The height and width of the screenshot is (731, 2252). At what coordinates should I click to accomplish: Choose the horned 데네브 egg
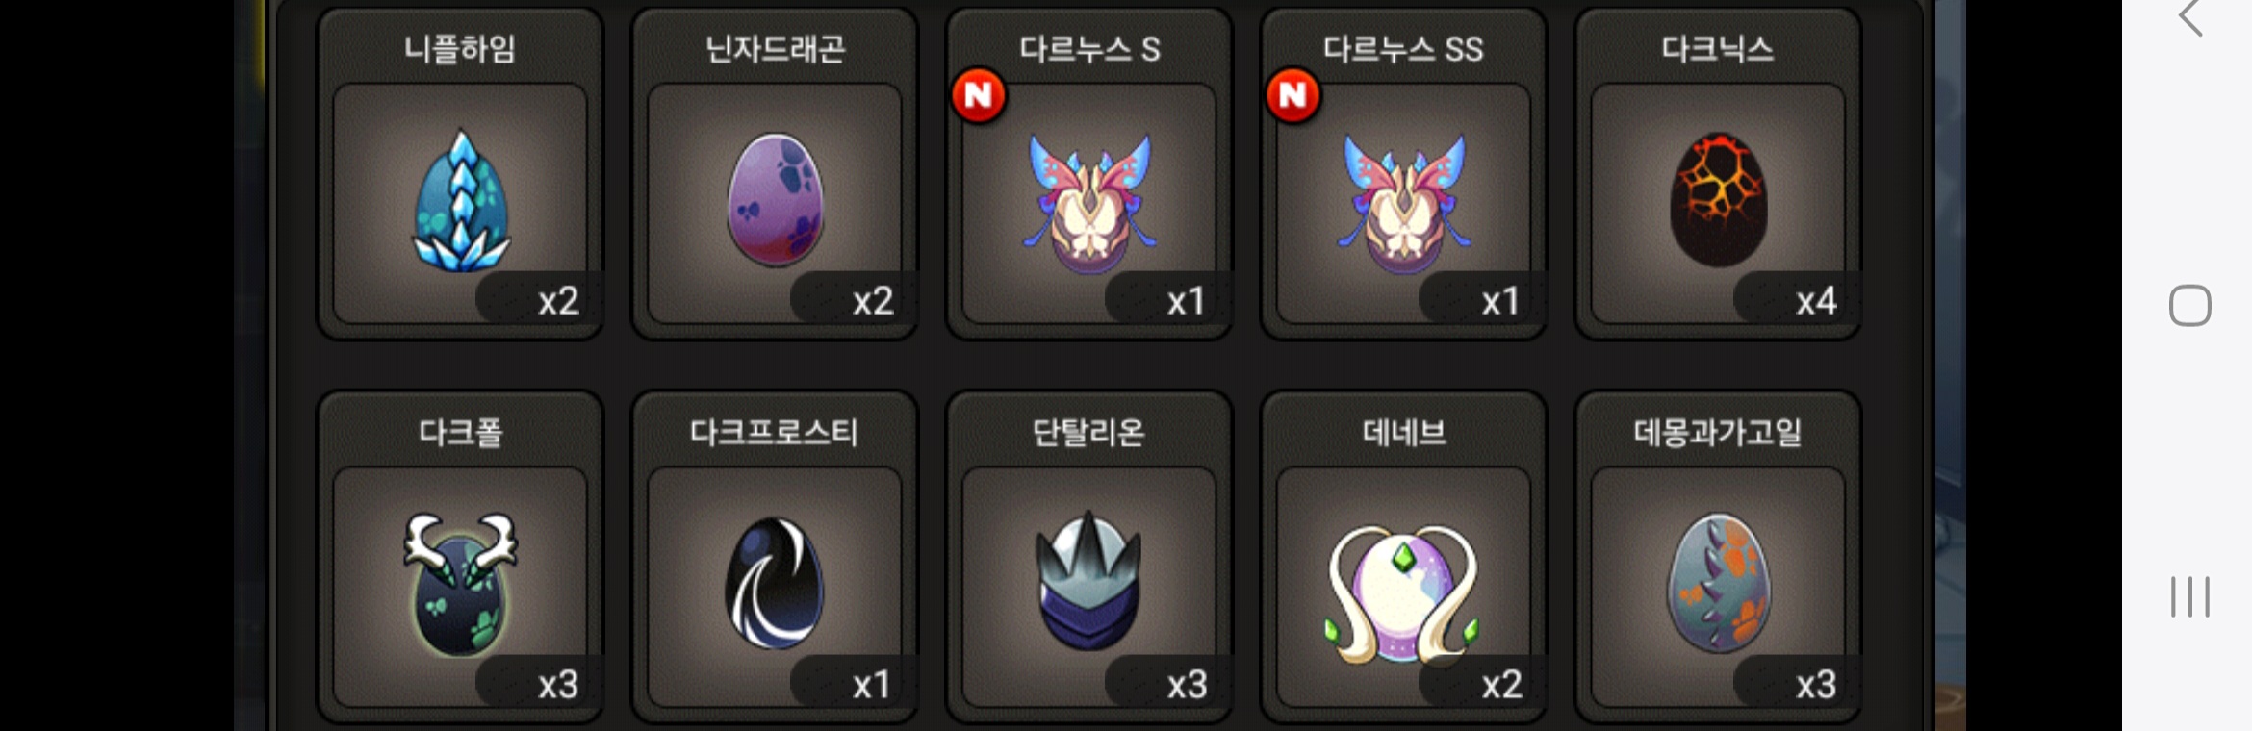(1403, 593)
